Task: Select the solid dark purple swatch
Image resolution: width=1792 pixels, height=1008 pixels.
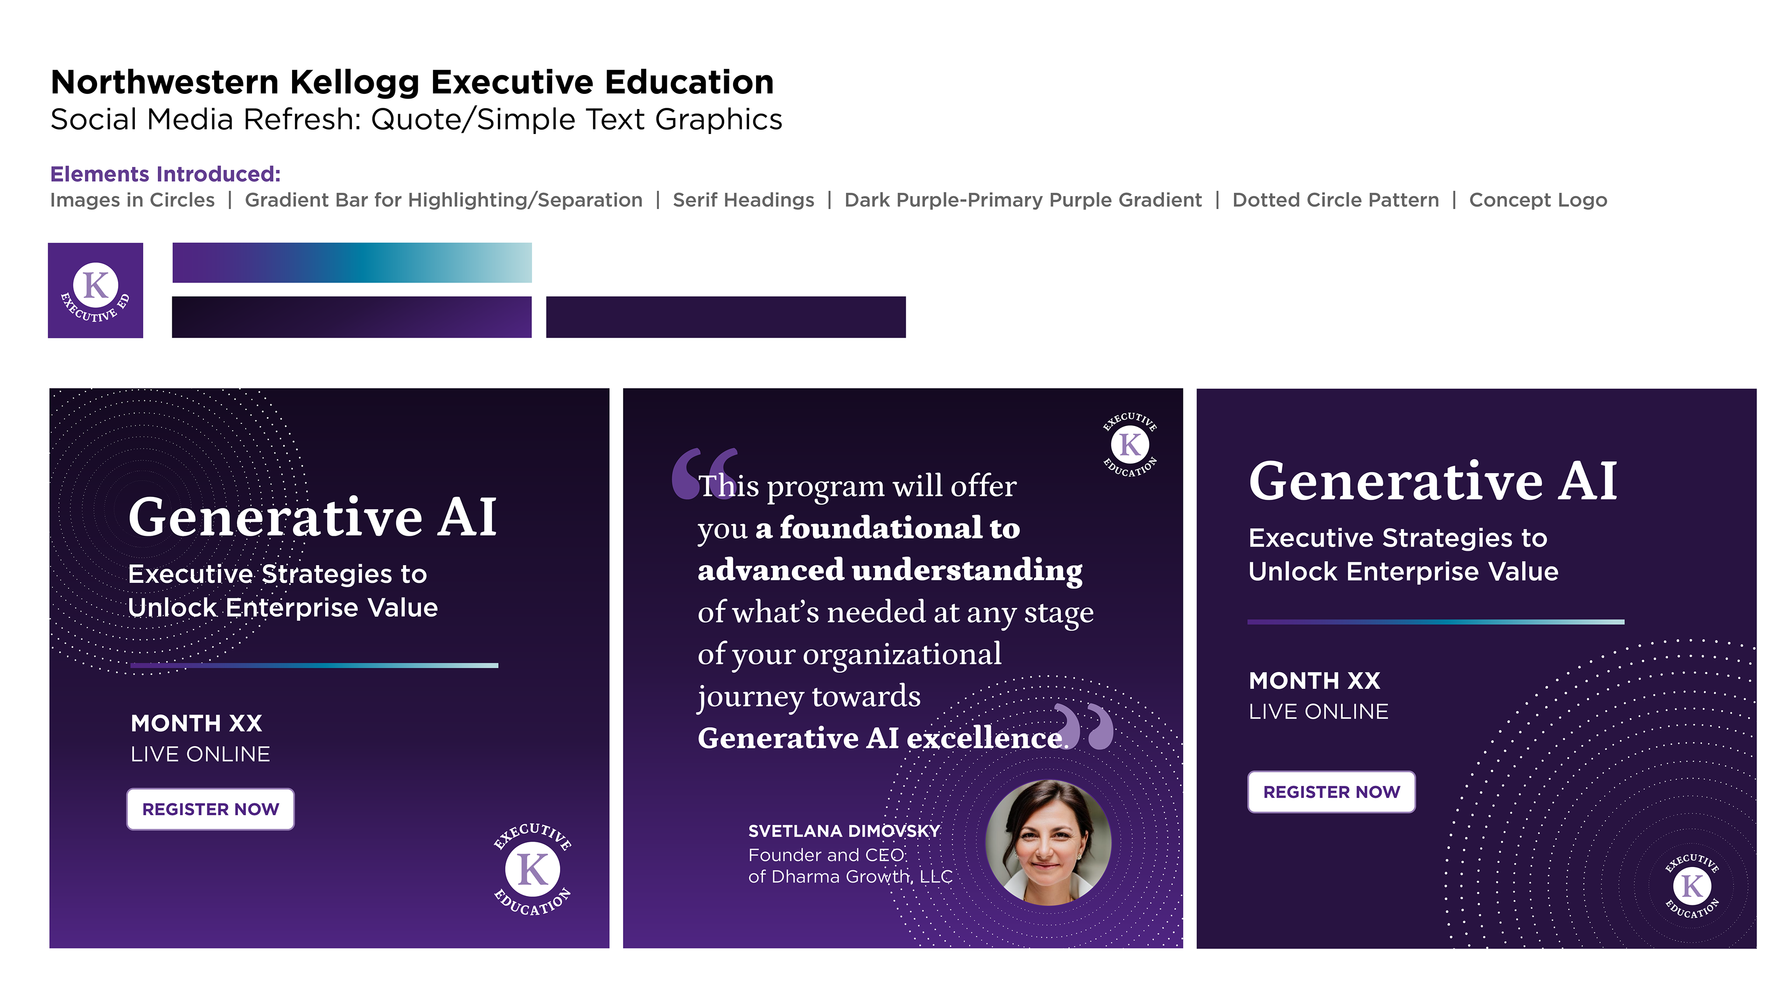Action: coord(726,317)
